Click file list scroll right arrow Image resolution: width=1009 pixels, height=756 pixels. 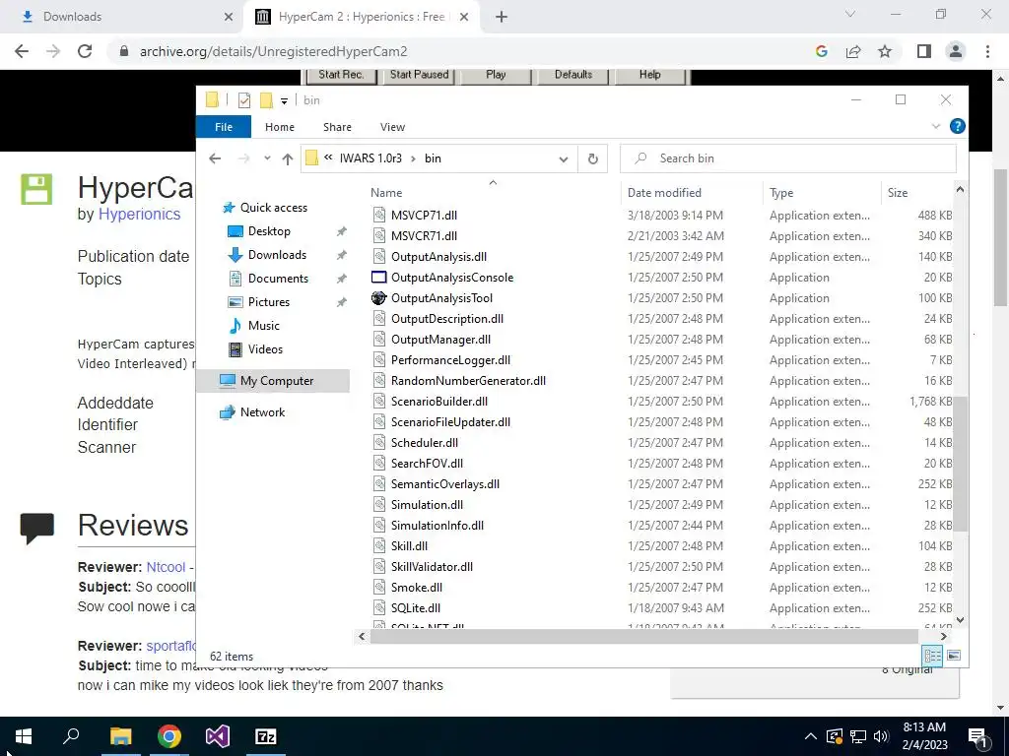943,637
